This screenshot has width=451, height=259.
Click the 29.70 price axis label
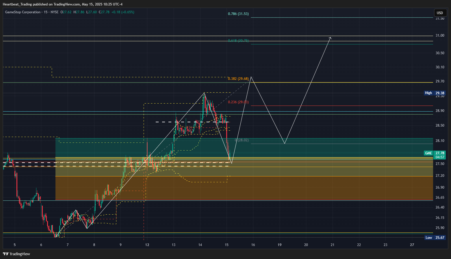tap(440, 81)
